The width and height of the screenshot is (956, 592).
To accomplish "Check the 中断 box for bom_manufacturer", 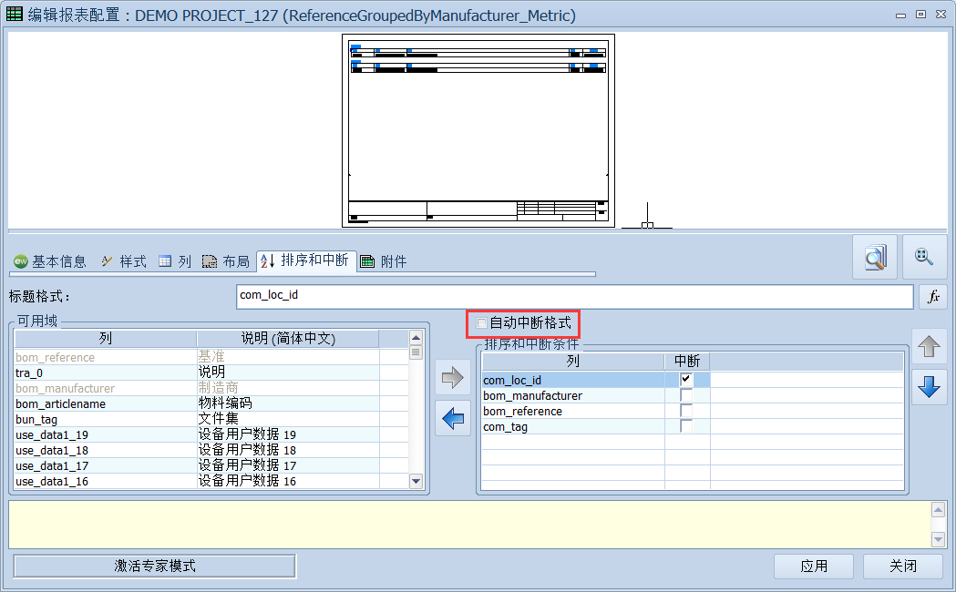I will coord(686,395).
